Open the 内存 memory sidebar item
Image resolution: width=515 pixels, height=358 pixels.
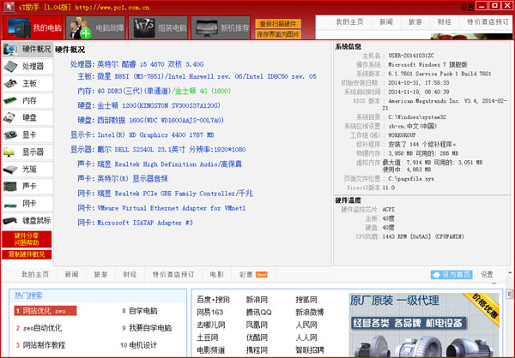click(x=26, y=100)
